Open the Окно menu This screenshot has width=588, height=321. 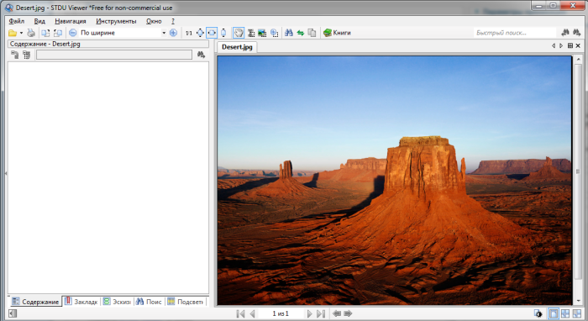[x=154, y=21]
